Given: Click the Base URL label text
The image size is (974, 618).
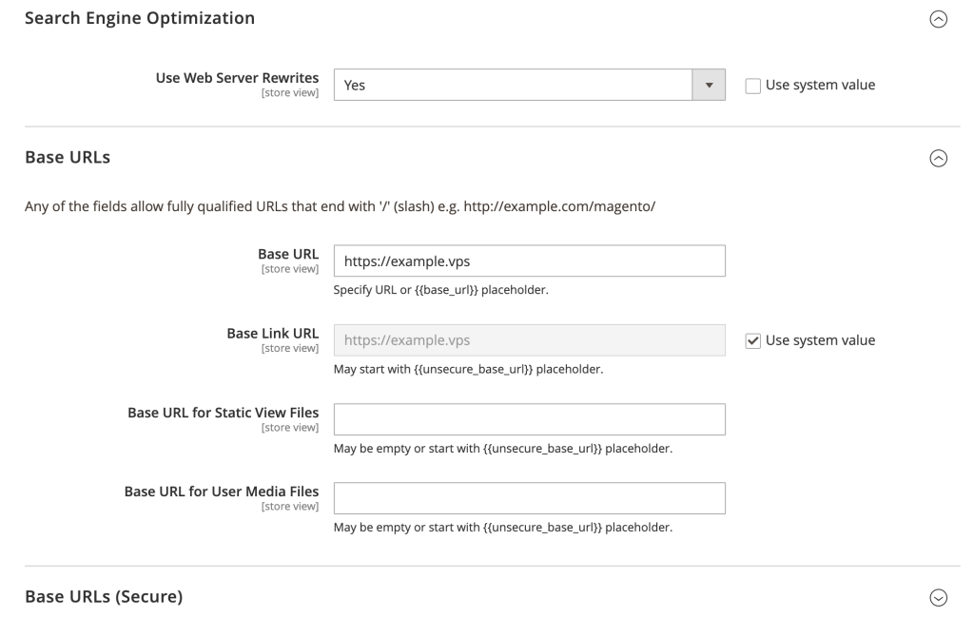Looking at the screenshot, I should click(288, 254).
